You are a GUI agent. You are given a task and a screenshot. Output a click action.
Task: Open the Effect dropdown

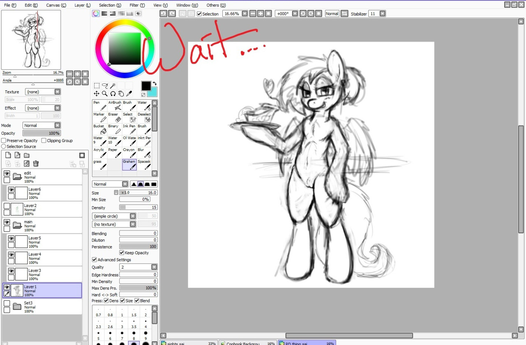(x=43, y=108)
